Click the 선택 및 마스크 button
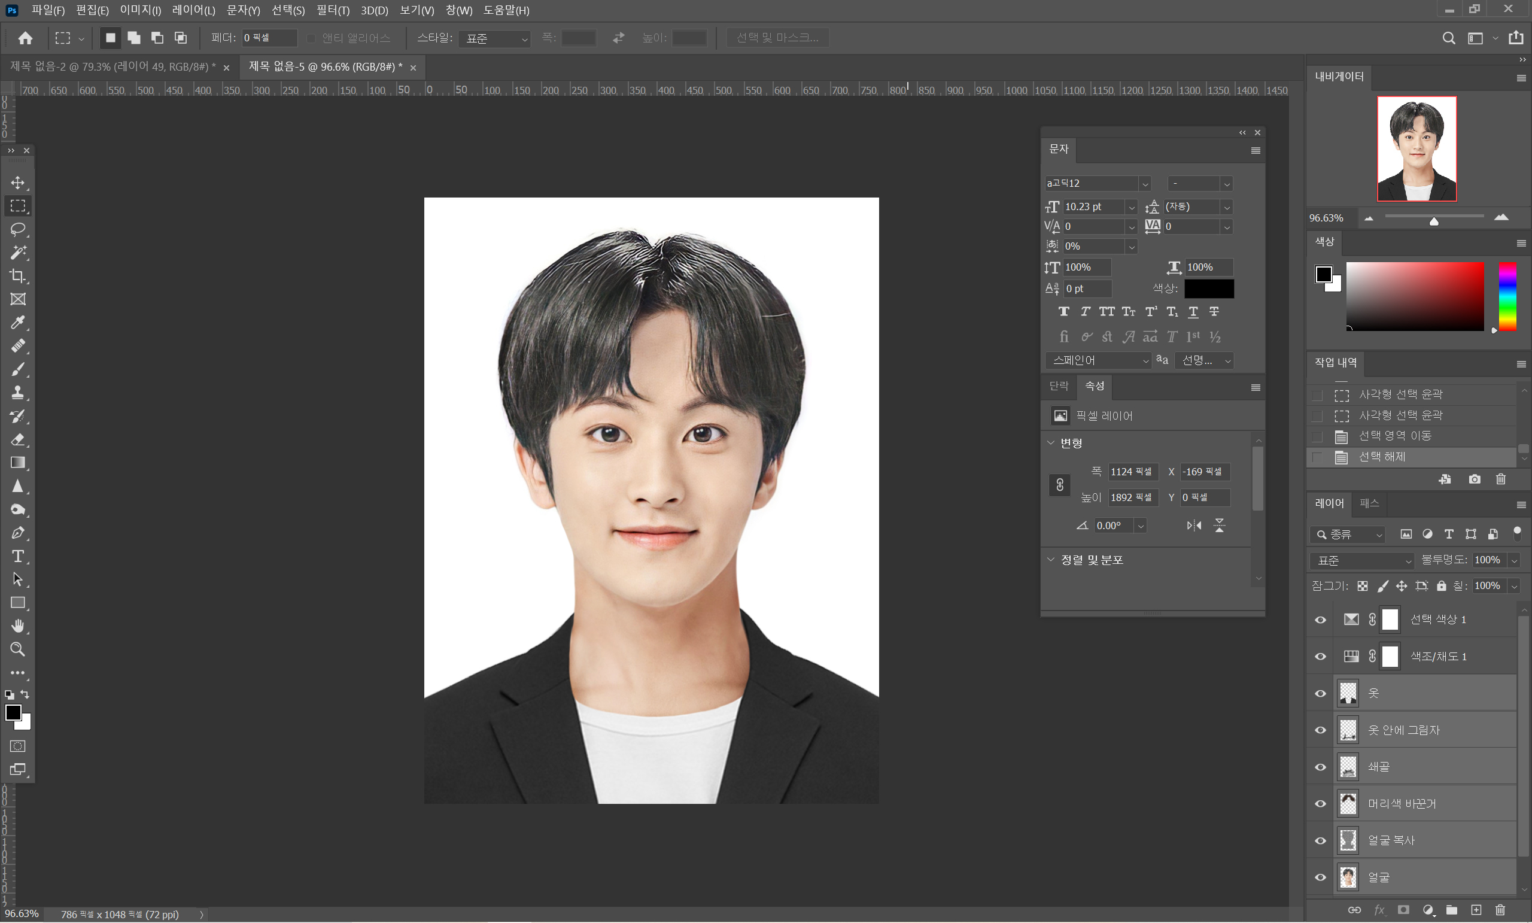The height and width of the screenshot is (923, 1532). coord(777,38)
